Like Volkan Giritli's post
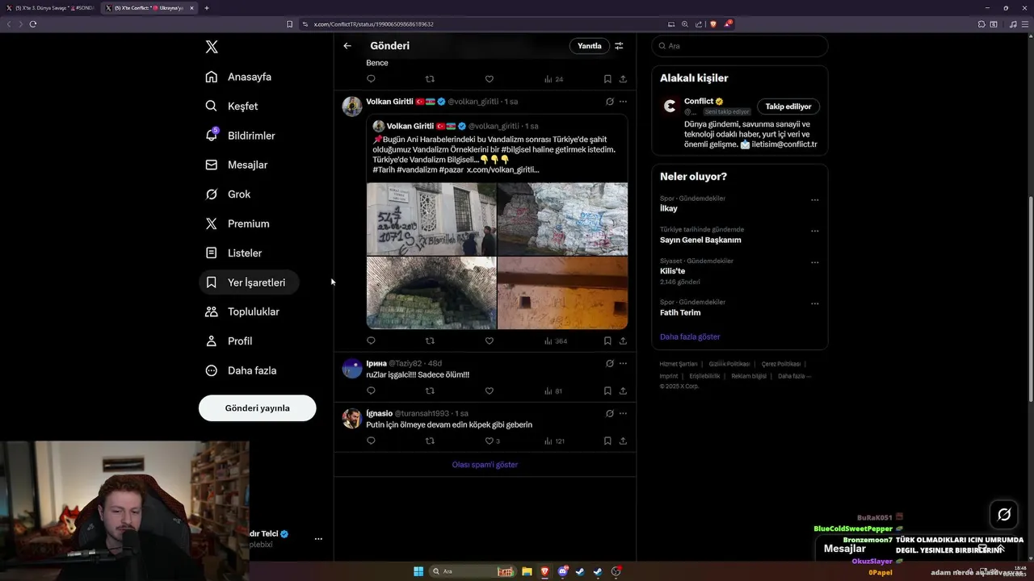The width and height of the screenshot is (1034, 581). (x=489, y=341)
